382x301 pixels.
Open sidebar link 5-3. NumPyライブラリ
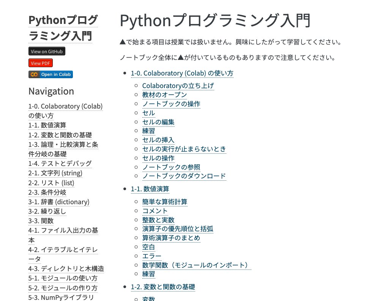tap(61, 297)
